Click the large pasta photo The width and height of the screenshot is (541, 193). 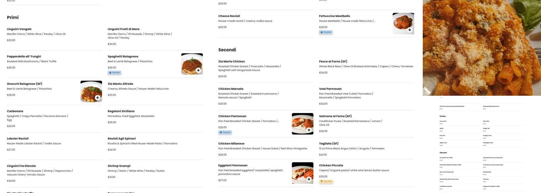[x=481, y=48]
